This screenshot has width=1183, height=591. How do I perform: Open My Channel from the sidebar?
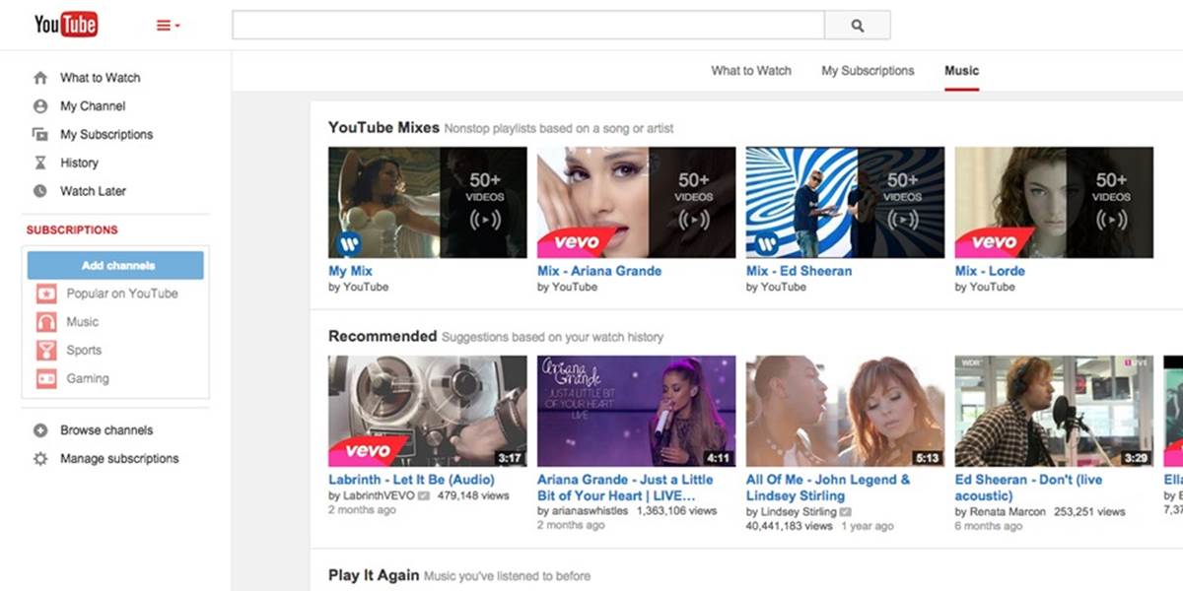click(x=93, y=105)
